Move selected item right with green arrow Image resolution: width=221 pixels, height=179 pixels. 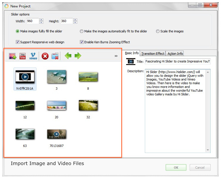point(78,56)
